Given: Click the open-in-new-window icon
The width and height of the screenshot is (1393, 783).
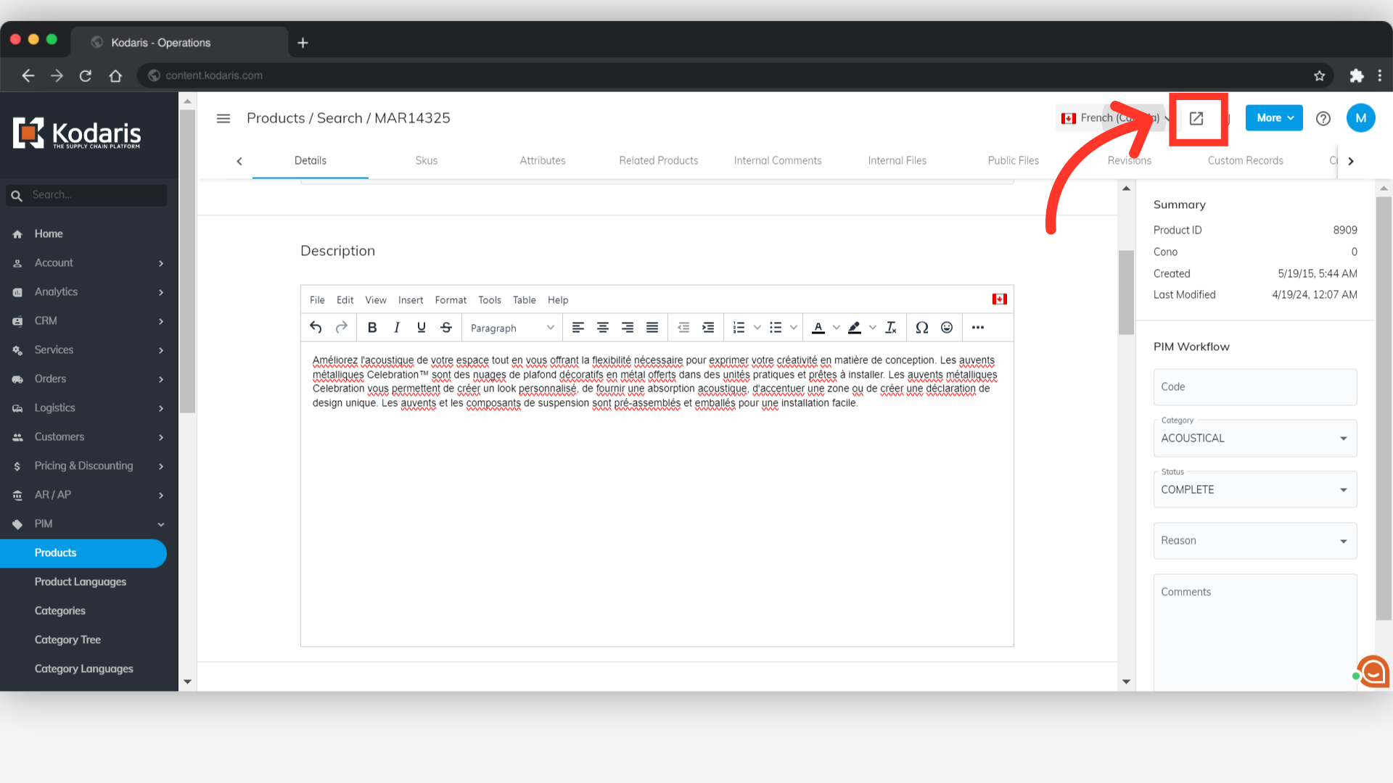Looking at the screenshot, I should pos(1196,118).
